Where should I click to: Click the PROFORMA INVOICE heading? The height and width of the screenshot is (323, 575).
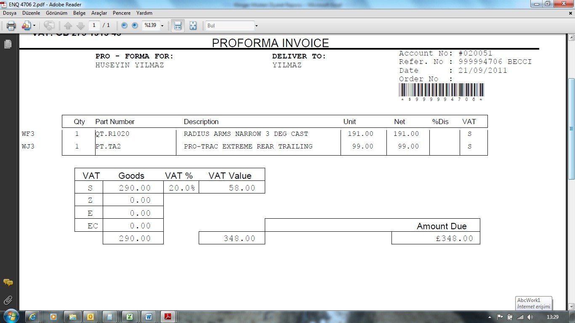click(x=270, y=43)
